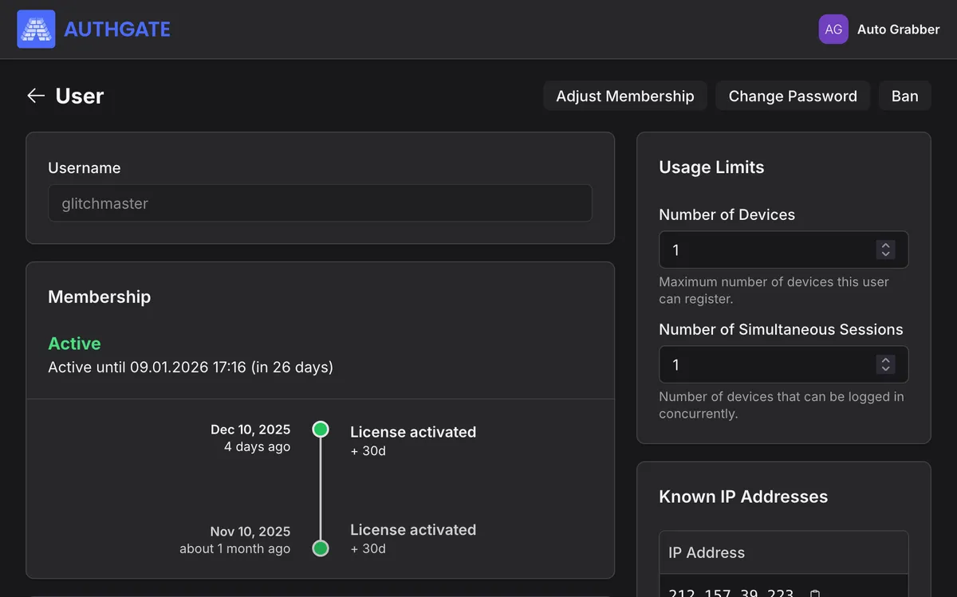The height and width of the screenshot is (597, 957).
Task: Copy IP address 212.157.39.223 via clipboard icon
Action: point(814,593)
